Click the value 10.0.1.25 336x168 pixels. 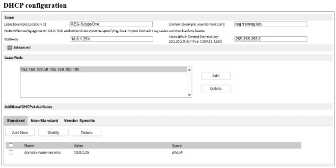(81, 153)
